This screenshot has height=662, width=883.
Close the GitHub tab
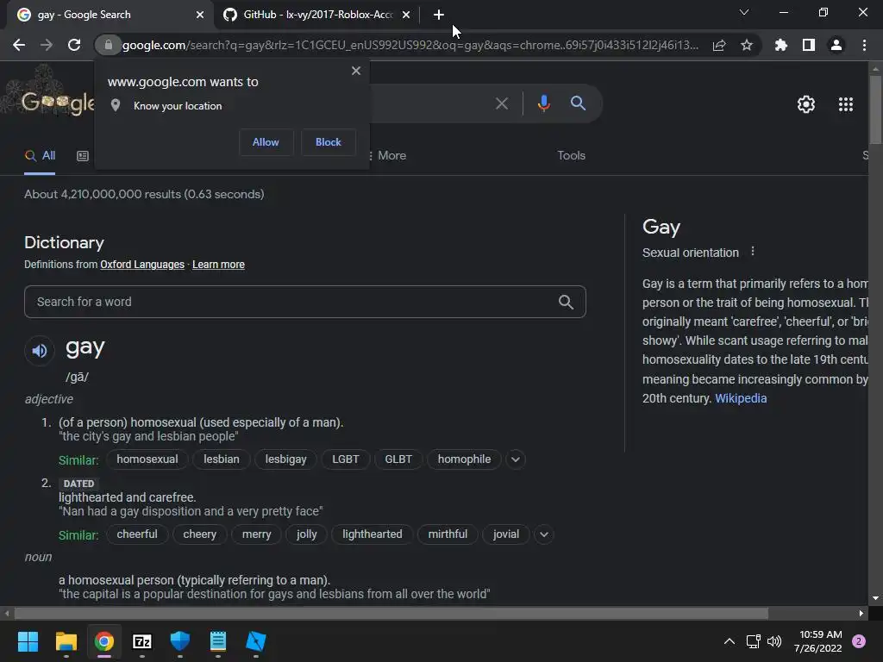point(406,15)
